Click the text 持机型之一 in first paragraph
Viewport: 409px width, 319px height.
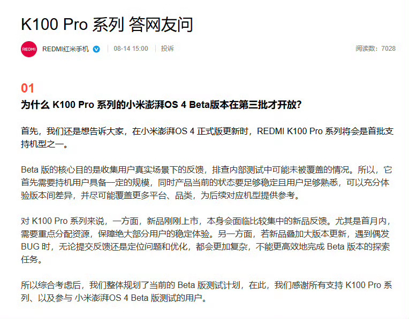42,144
